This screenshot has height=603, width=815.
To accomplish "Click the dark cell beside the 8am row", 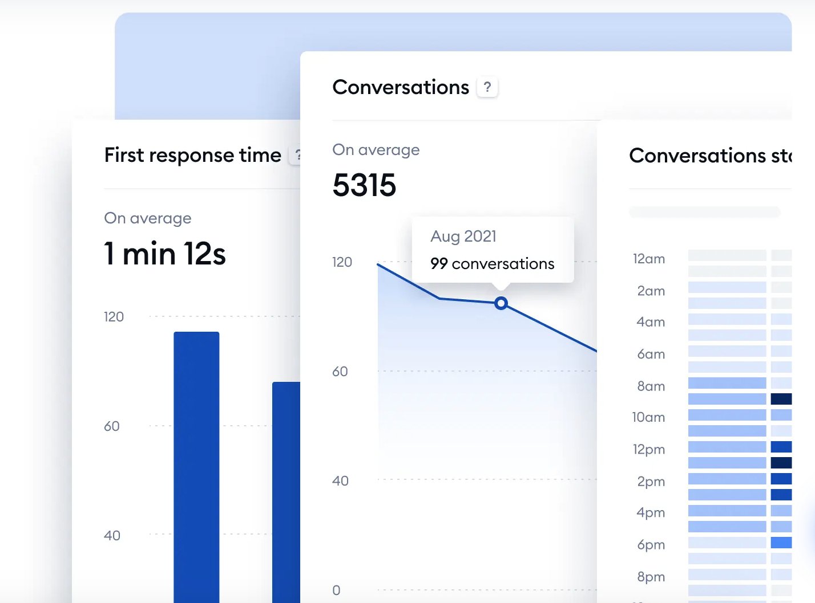I will tap(782, 399).
